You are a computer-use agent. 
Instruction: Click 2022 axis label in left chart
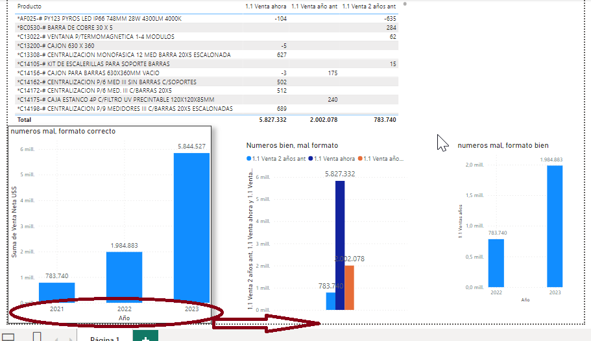tap(125, 309)
